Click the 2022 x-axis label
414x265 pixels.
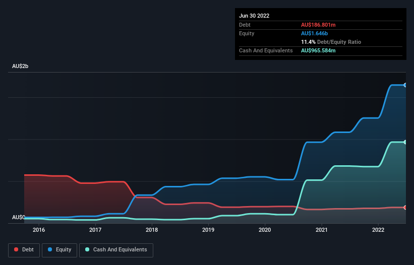tap(378, 230)
